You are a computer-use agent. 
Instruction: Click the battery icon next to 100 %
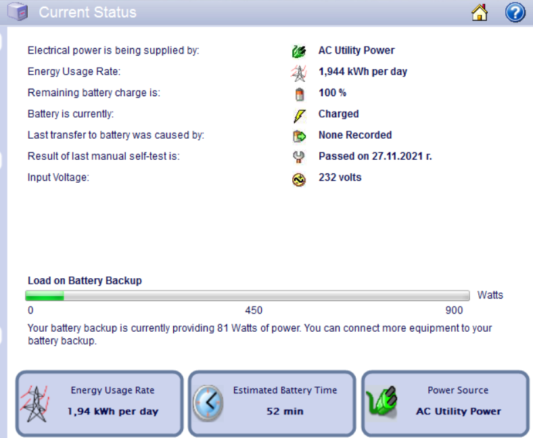point(299,94)
